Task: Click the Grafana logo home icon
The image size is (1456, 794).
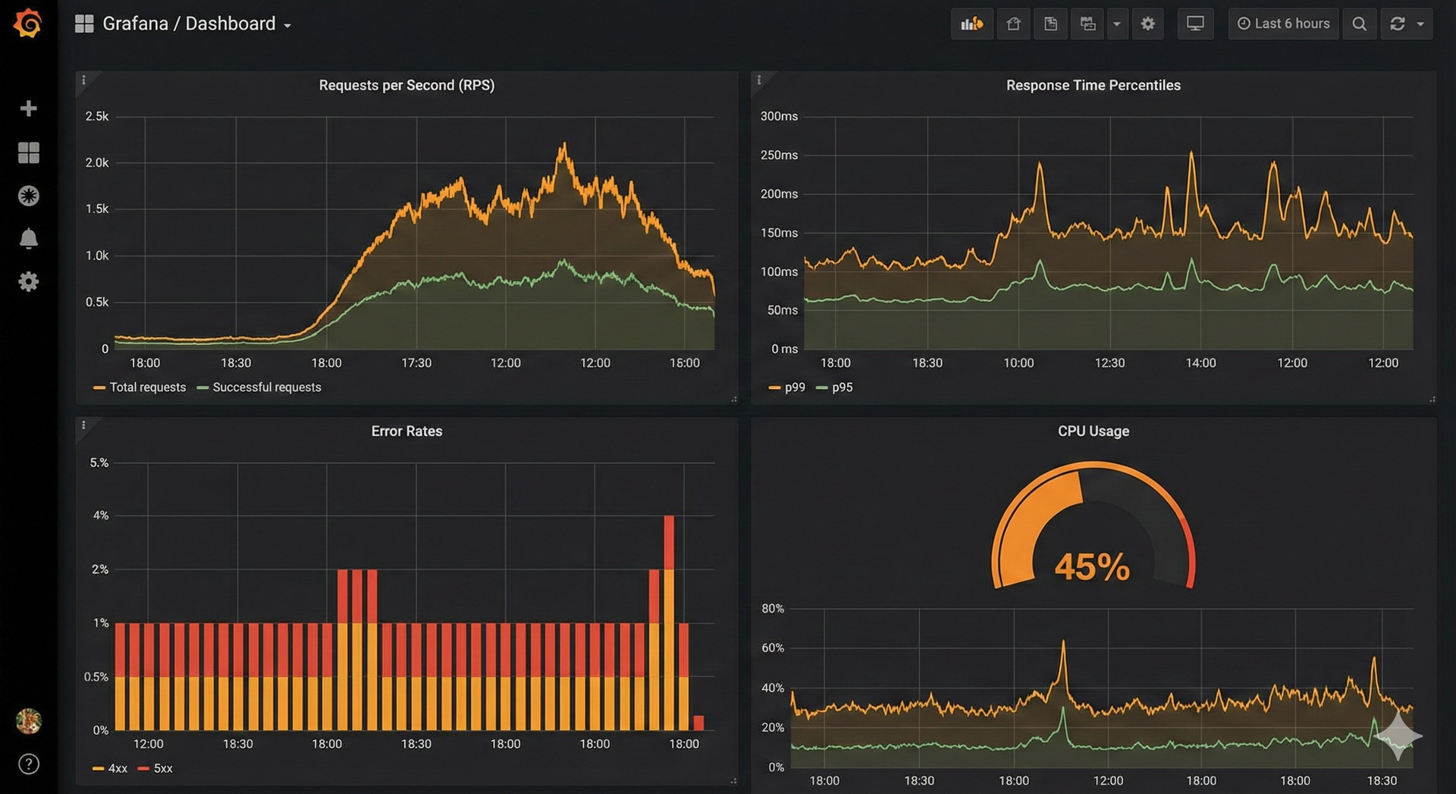Action: 28,24
